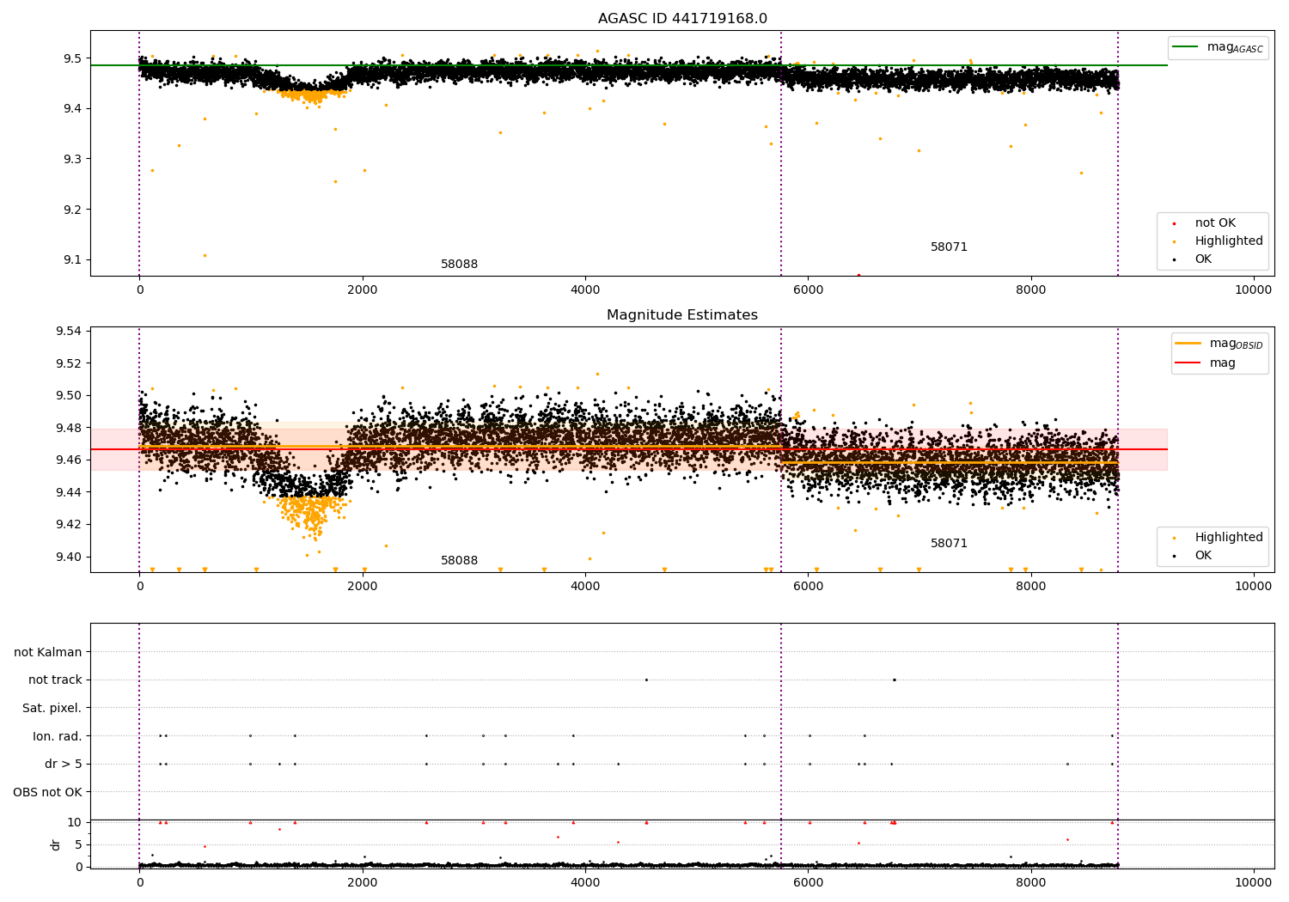Viewport: 1289px width, 902px height.
Task: Click the 'OBS not OK' row label
Action: tap(48, 792)
